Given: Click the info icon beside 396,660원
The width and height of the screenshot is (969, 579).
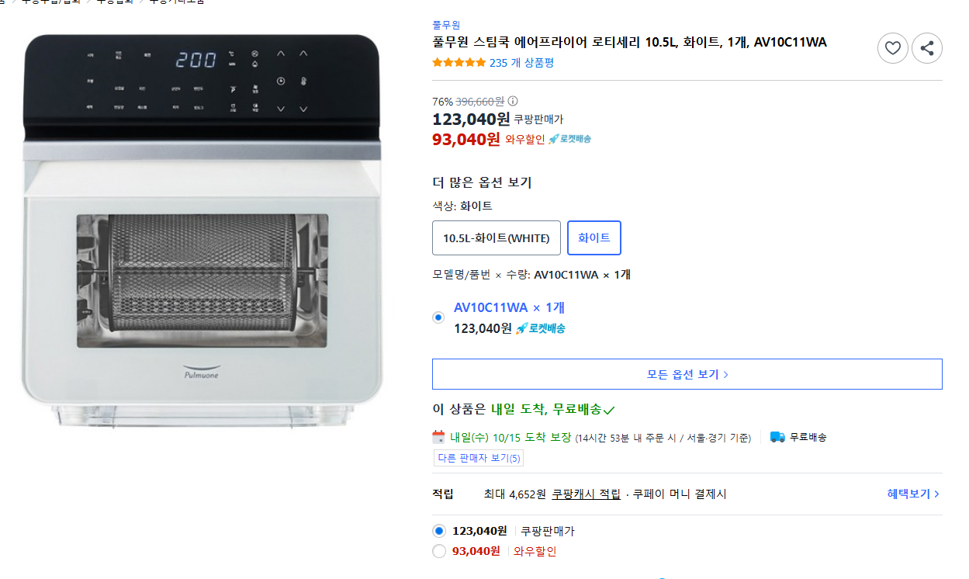Looking at the screenshot, I should click(513, 101).
